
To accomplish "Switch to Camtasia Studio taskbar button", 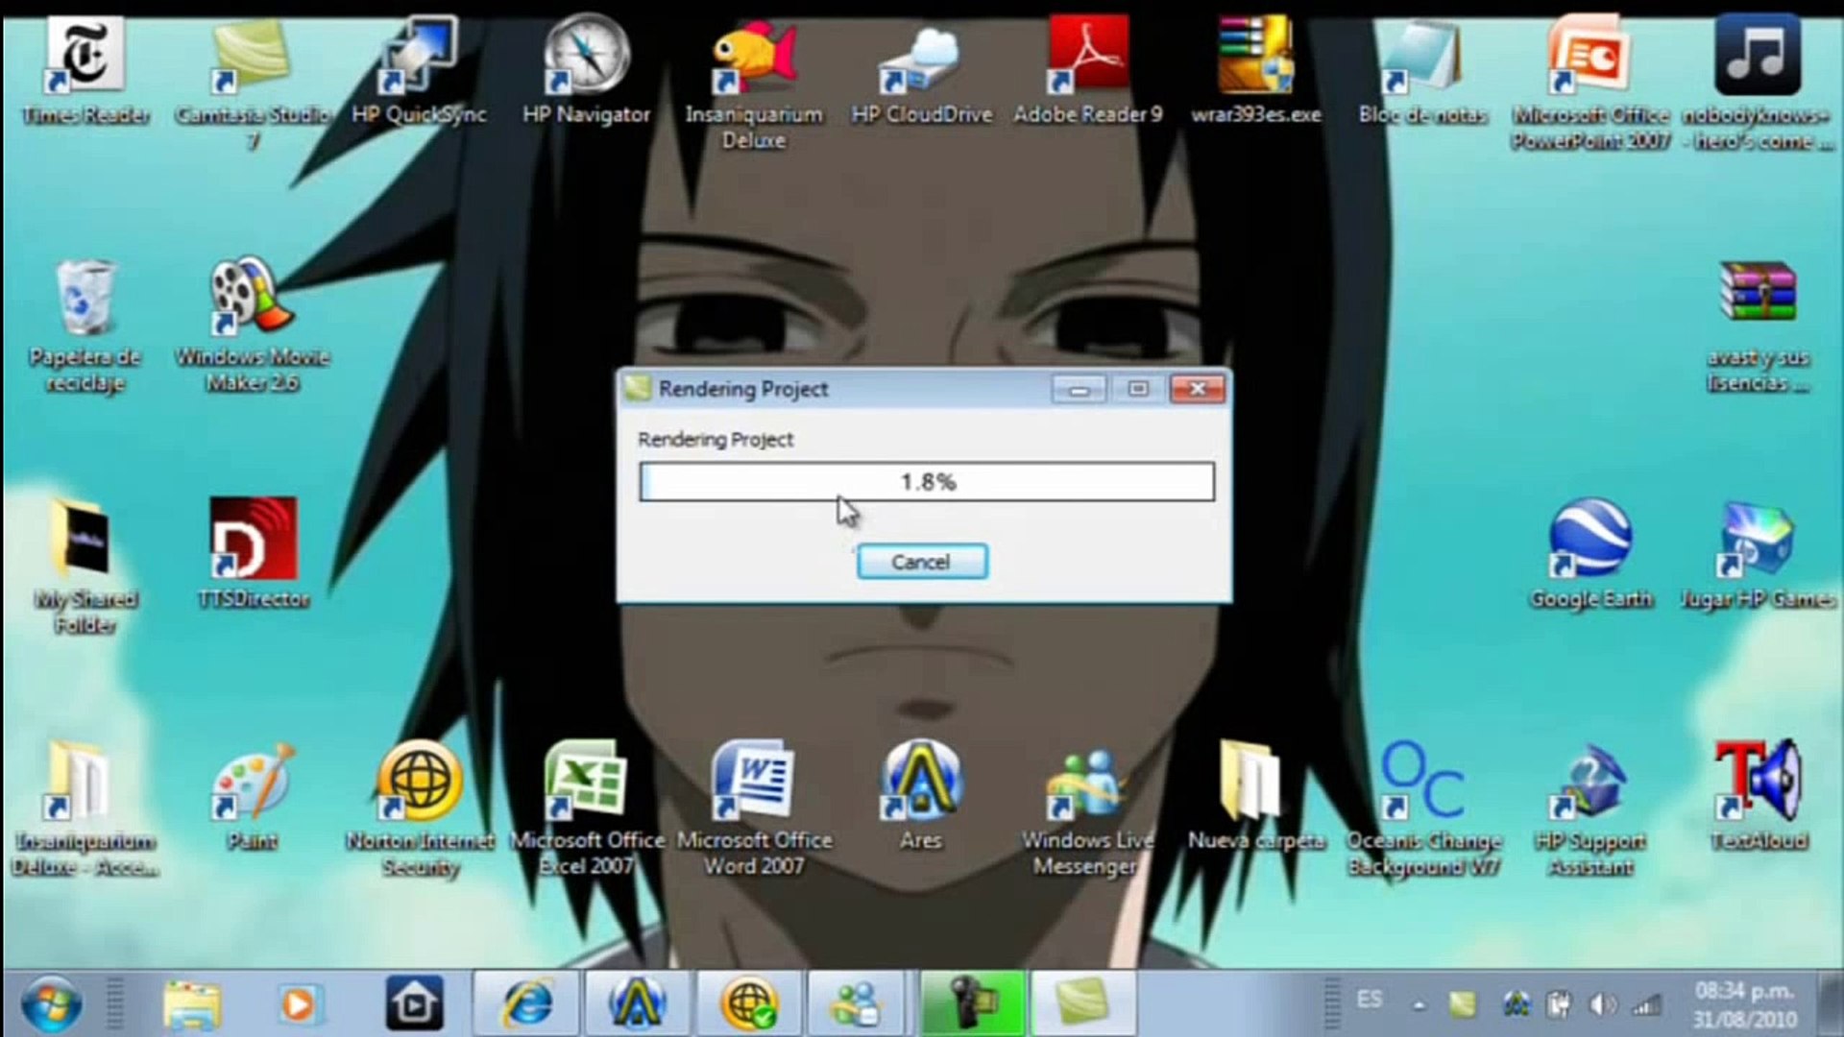I will click(x=1083, y=1004).
